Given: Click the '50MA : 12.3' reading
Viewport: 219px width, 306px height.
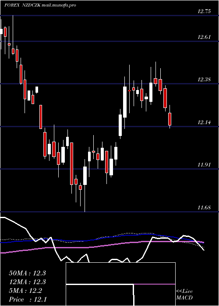Looking at the screenshot, I should (x=27, y=273).
